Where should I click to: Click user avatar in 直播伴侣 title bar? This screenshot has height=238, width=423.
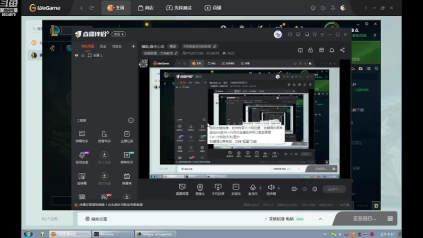(278, 34)
